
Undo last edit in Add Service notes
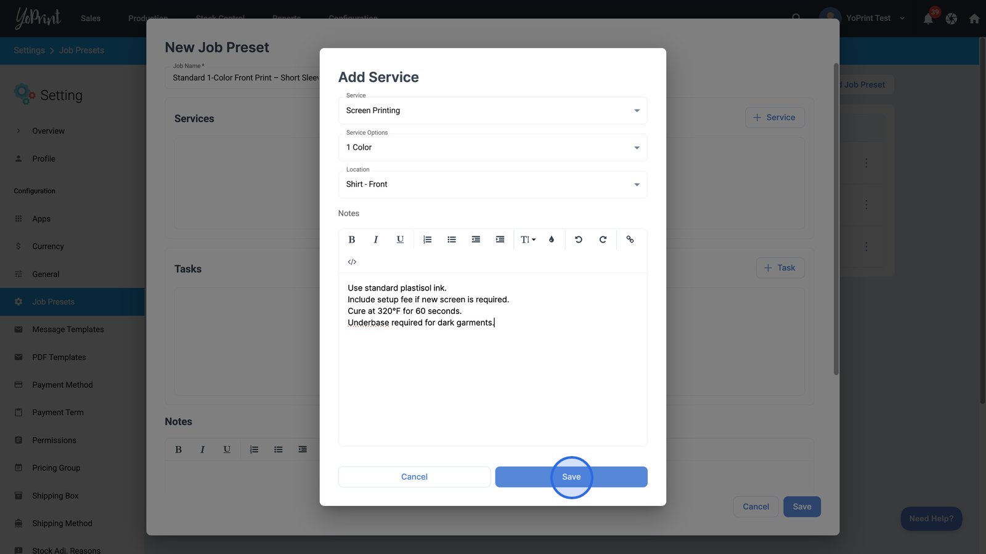(579, 239)
